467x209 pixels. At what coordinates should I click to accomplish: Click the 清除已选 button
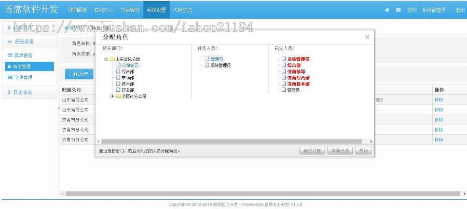340,150
